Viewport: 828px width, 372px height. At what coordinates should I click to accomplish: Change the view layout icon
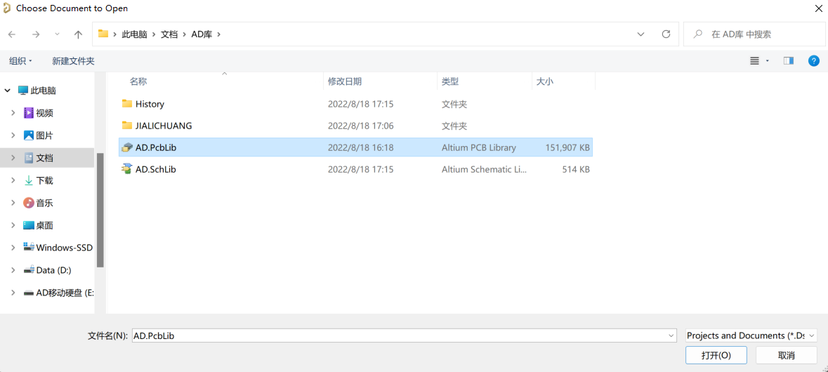point(754,61)
